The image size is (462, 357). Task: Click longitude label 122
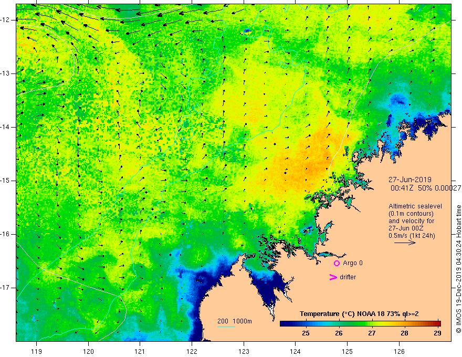(x=192, y=351)
